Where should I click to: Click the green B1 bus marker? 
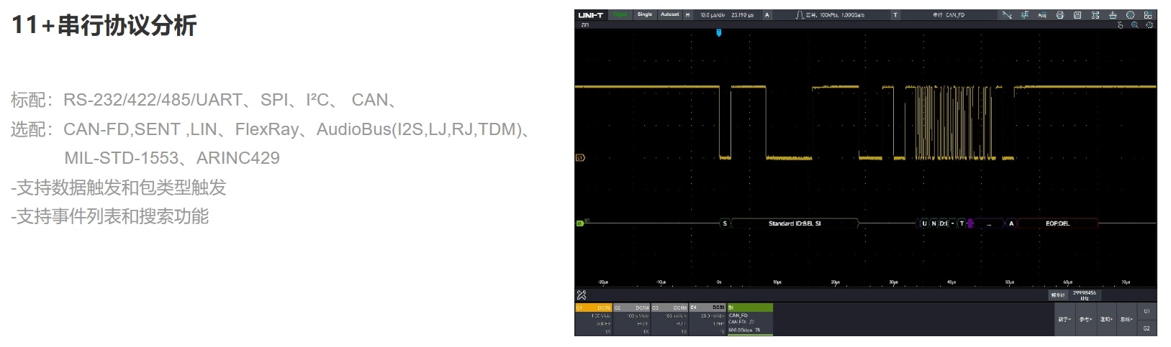[580, 223]
